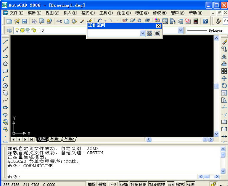
Task: Select the Revision Cloud tool
Action: 5,93
